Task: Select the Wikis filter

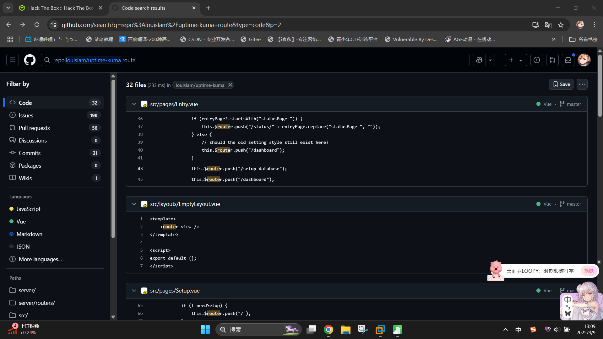Action: point(55,178)
